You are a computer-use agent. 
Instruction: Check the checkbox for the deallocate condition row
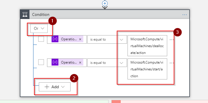pyautogui.click(x=41, y=39)
